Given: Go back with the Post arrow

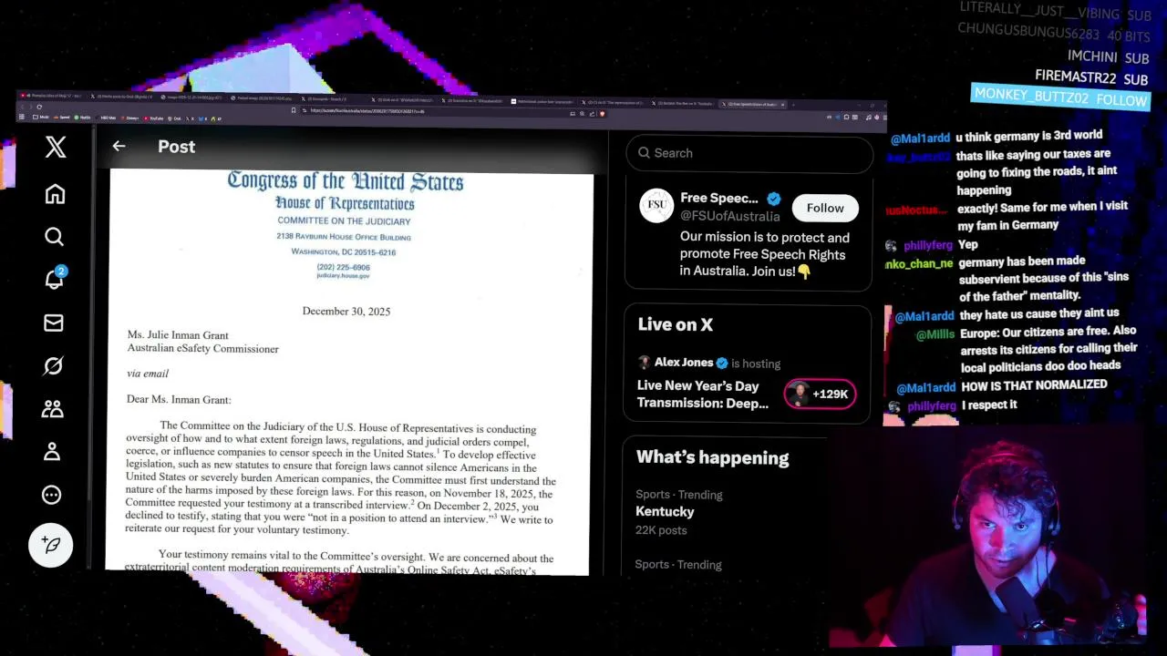Looking at the screenshot, I should (119, 146).
